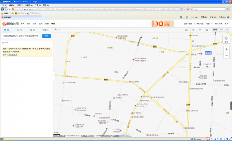Collapse the left search panel arrow handle
Image resolution: width=232 pixels, height=141 pixels.
pos(54,76)
